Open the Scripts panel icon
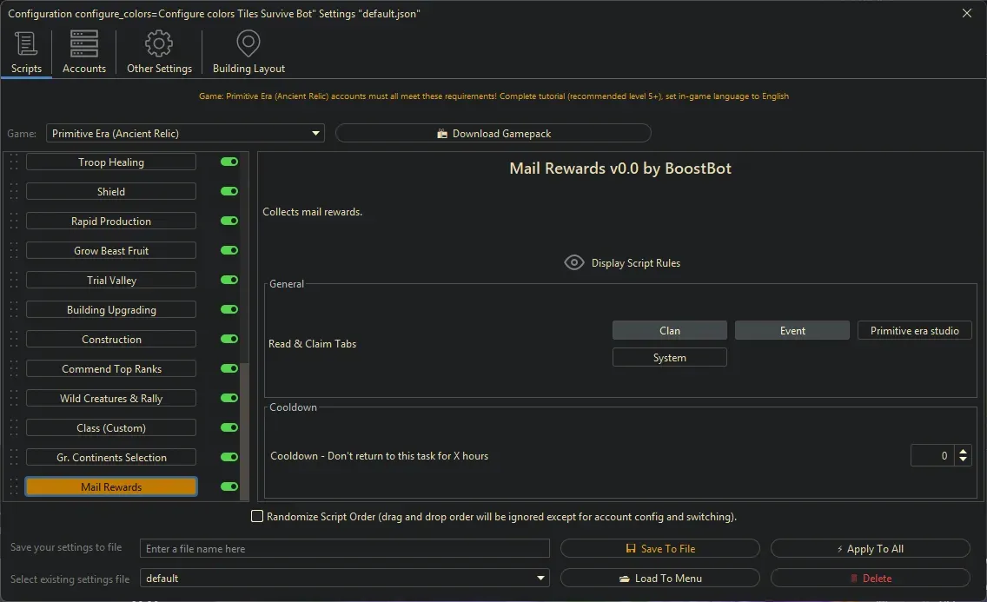This screenshot has width=987, height=602. [x=26, y=43]
